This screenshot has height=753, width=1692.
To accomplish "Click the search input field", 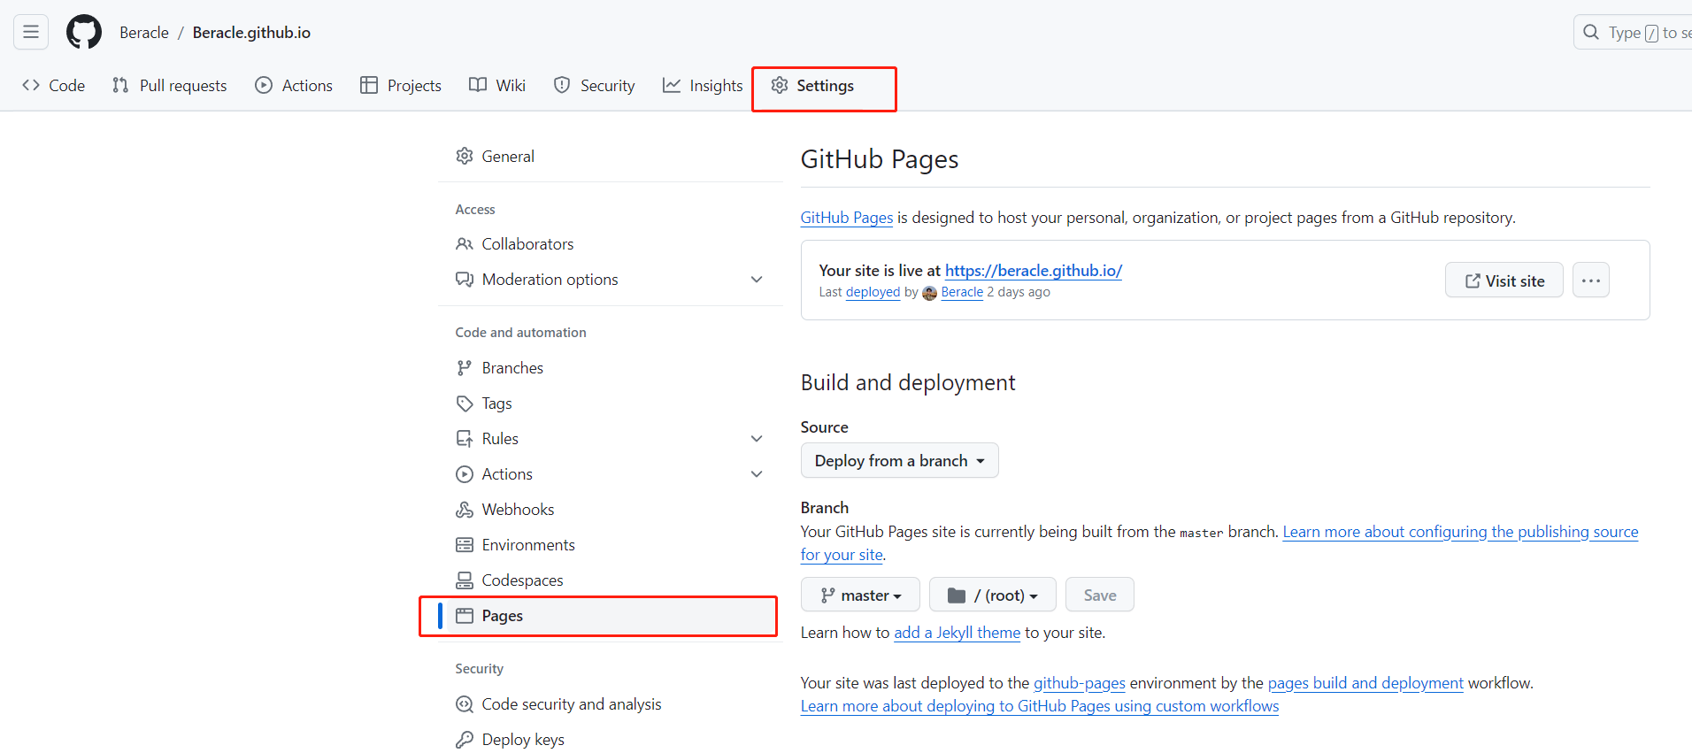I will coord(1633,33).
